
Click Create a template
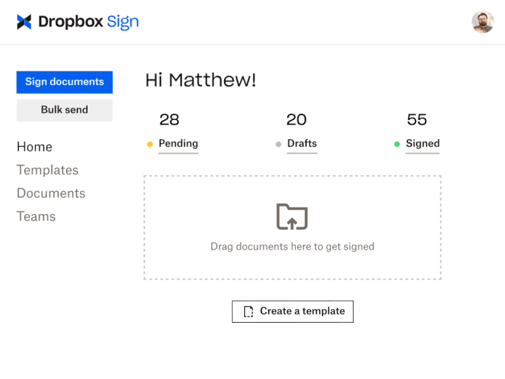point(292,311)
